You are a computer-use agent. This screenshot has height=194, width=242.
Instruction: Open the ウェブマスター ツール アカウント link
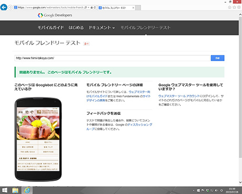point(179,96)
